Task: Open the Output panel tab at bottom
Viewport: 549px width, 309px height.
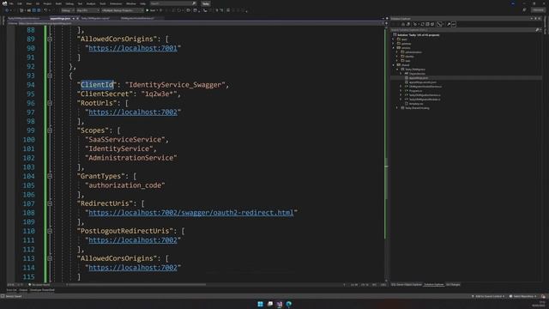Action: click(23, 290)
